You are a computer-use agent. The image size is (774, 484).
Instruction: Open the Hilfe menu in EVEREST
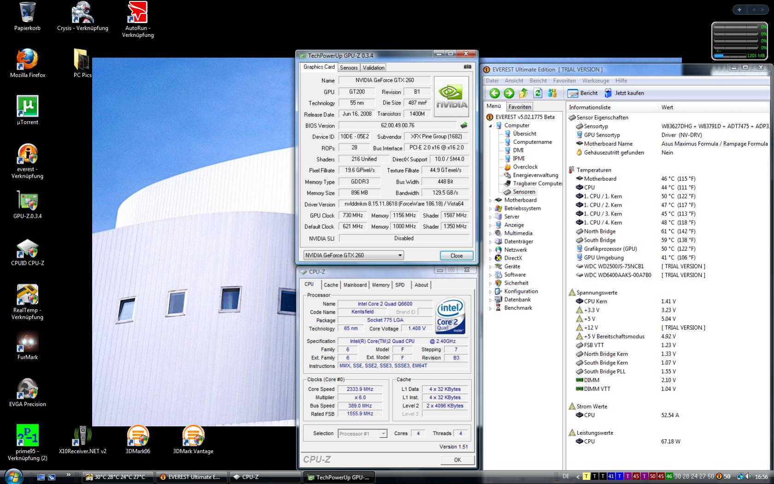click(621, 81)
